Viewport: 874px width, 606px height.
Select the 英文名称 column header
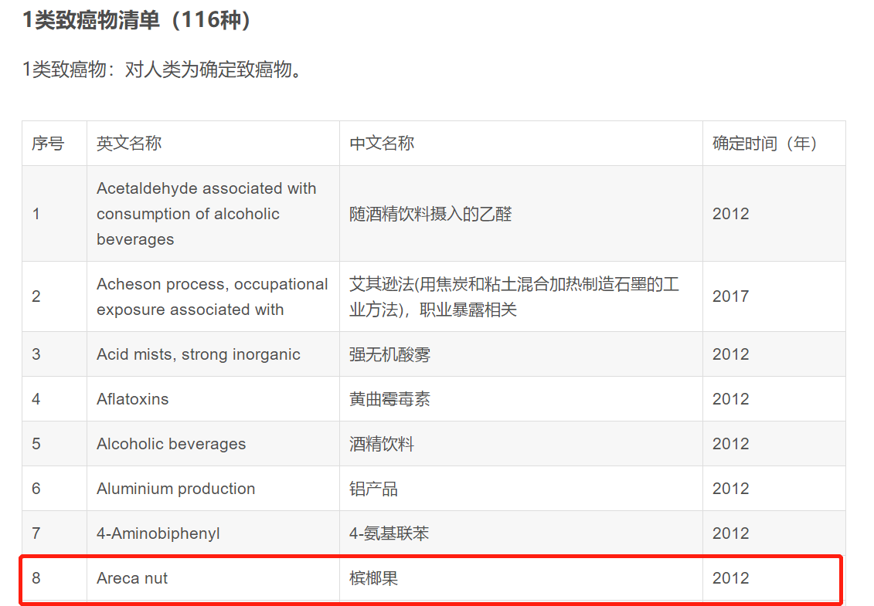click(128, 144)
